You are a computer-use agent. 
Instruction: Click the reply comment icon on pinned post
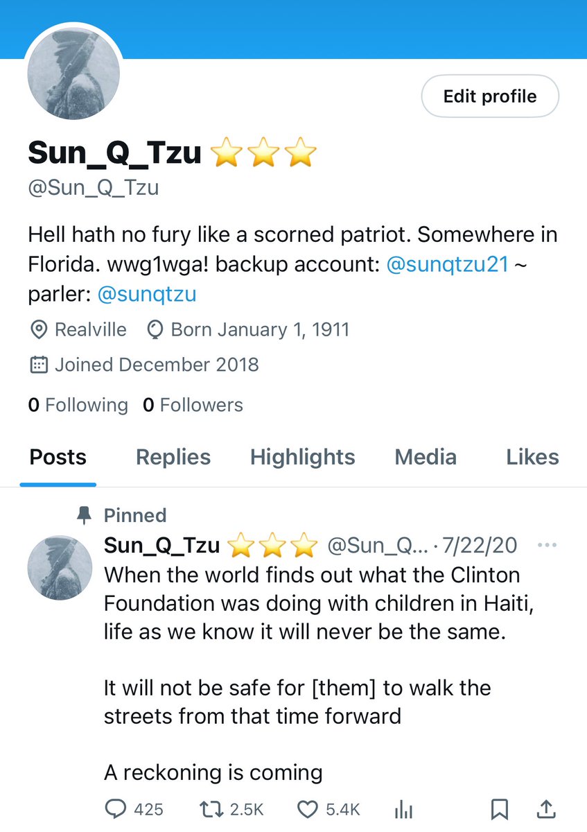(116, 809)
